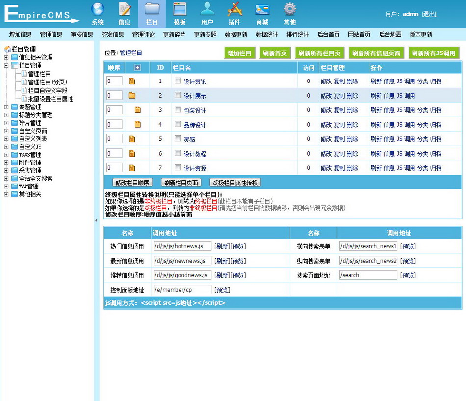Click the file icon for 设计资讯 row
The width and height of the screenshot is (466, 401).
132,81
